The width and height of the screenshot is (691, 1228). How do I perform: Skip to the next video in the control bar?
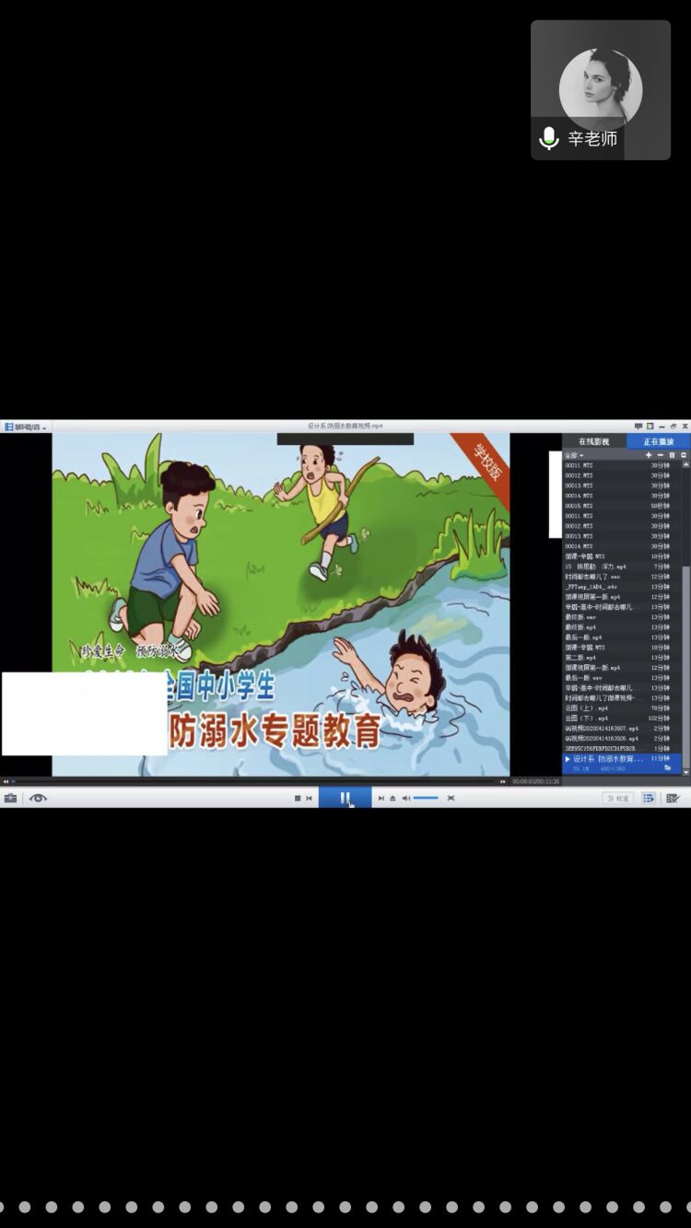[381, 798]
